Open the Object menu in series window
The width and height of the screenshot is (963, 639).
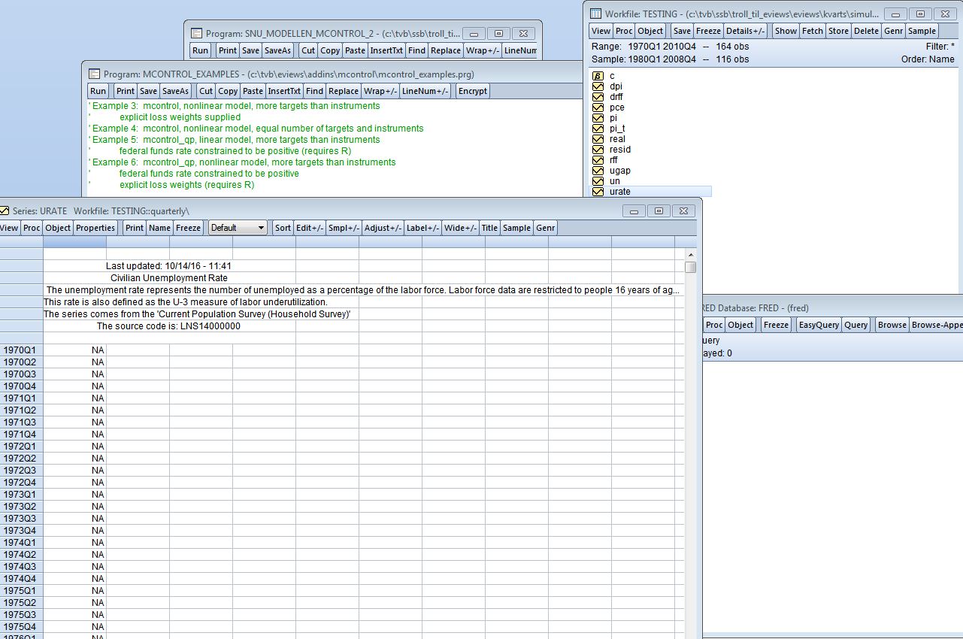click(x=58, y=228)
